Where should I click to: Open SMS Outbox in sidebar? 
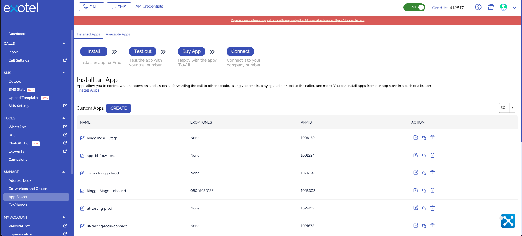[15, 81]
